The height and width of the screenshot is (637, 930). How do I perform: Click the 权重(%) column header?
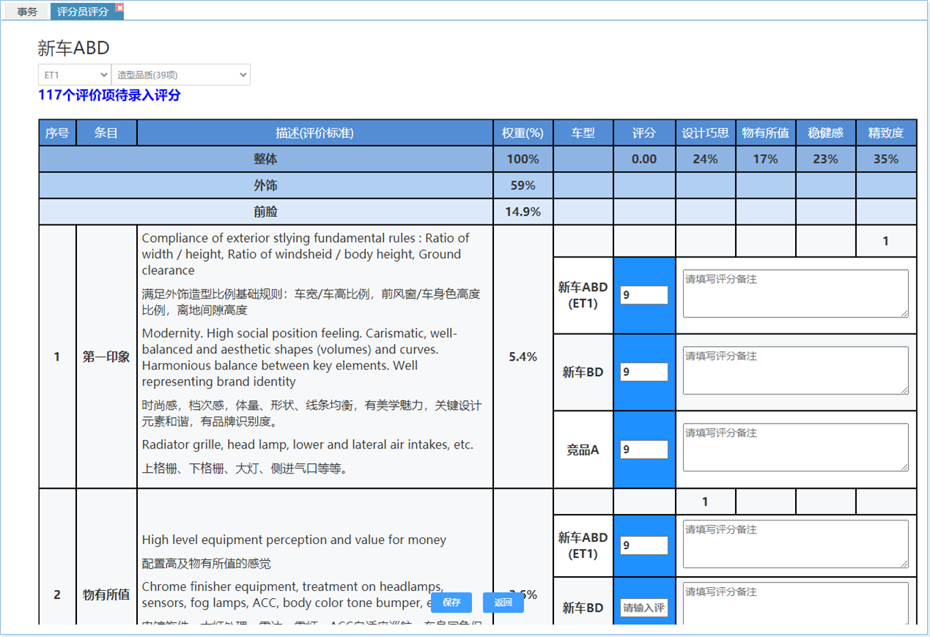(x=523, y=133)
